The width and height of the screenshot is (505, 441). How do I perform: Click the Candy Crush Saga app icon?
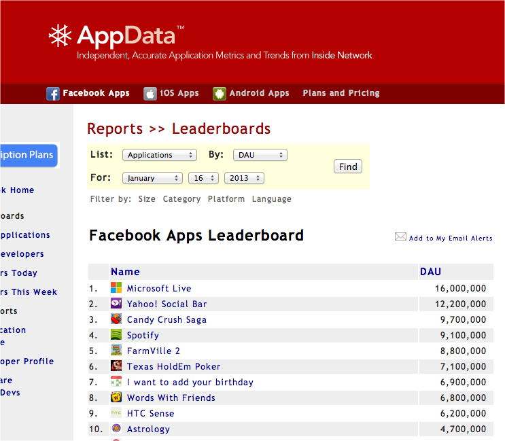tap(116, 319)
